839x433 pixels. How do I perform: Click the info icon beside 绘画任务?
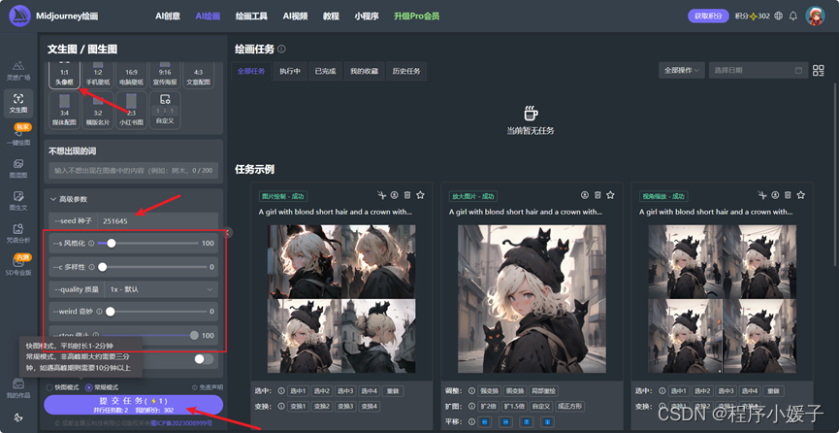tap(281, 50)
